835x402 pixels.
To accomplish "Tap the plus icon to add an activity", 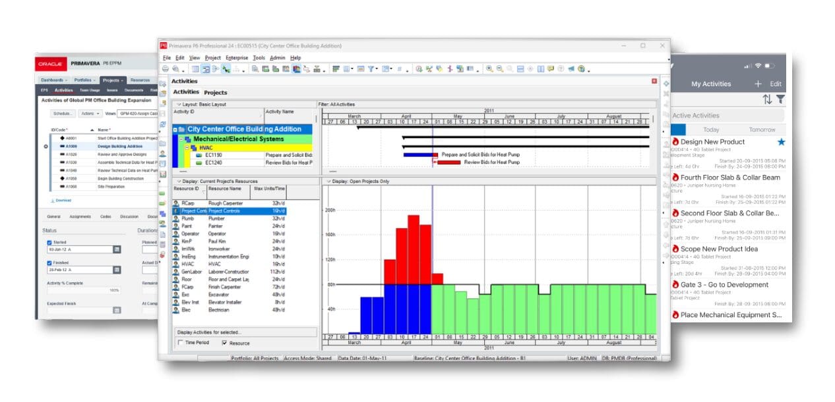I will tap(758, 84).
